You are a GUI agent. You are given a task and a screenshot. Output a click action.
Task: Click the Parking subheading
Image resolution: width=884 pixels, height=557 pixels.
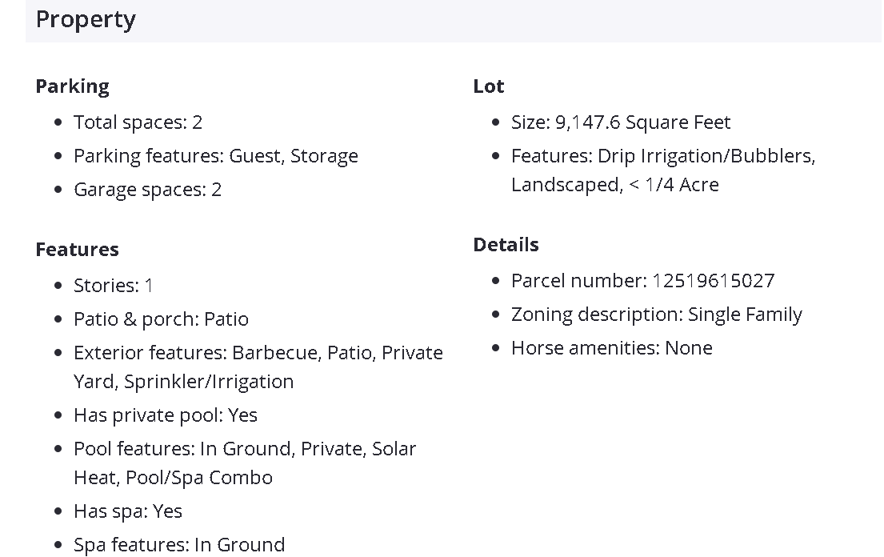[72, 86]
